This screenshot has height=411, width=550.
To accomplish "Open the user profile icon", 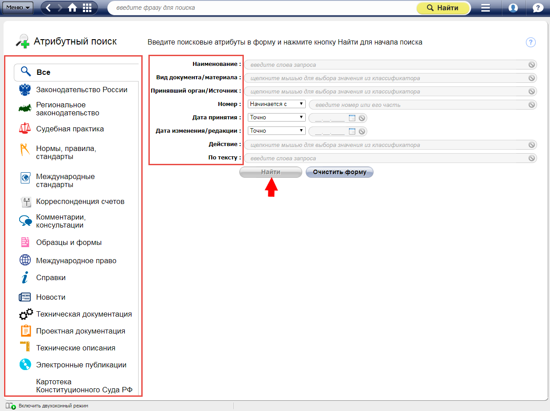I will 513,8.
